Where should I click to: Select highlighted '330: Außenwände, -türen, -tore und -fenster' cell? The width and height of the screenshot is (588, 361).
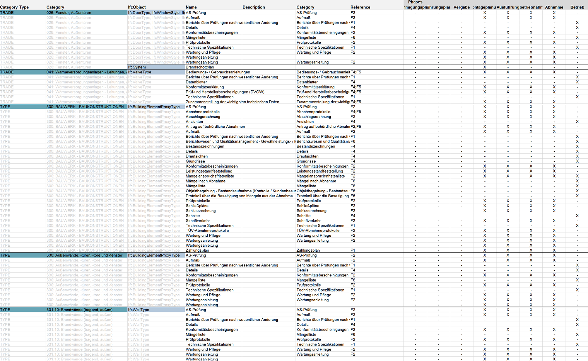pos(87,255)
